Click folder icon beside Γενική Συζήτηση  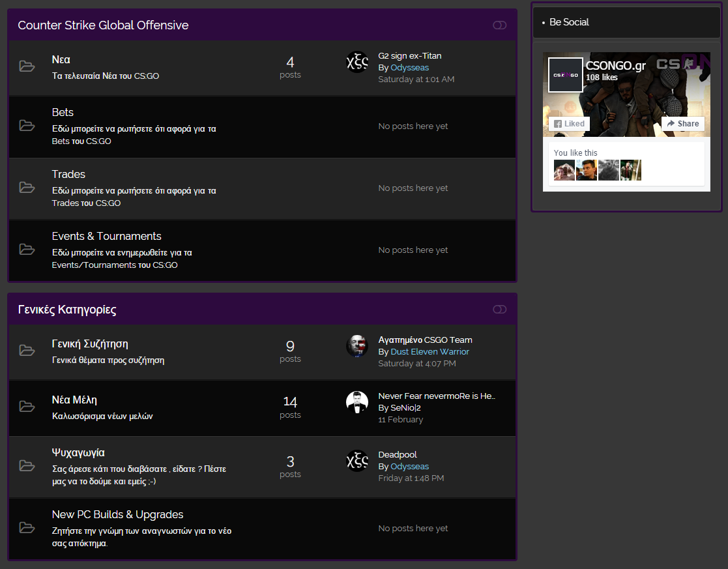click(27, 350)
